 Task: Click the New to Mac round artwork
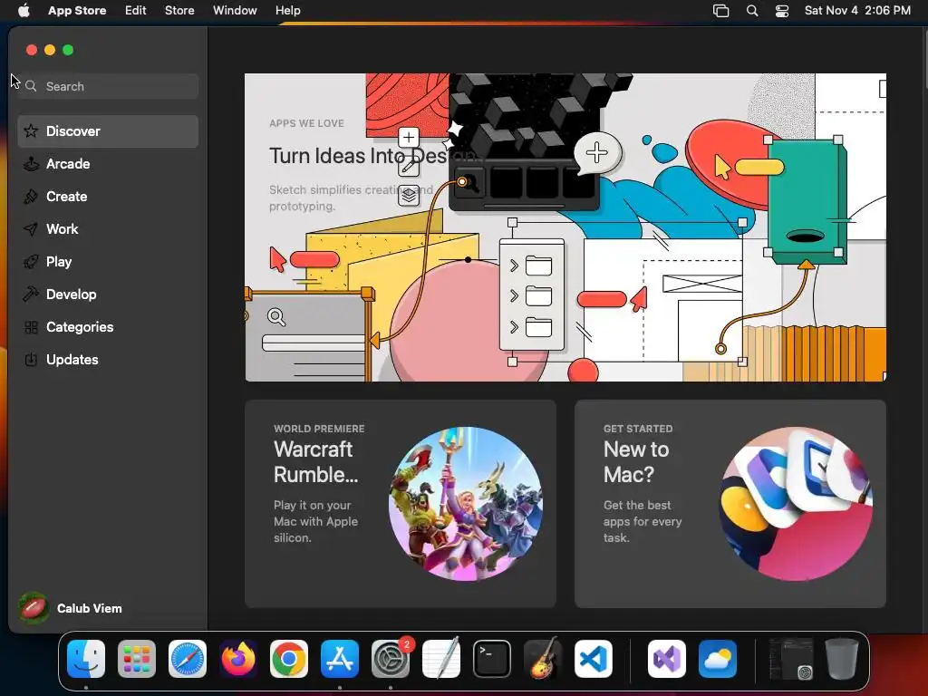coord(796,504)
